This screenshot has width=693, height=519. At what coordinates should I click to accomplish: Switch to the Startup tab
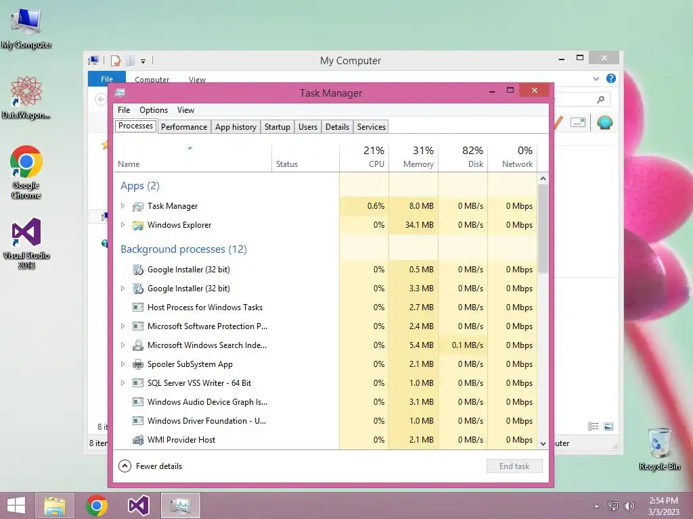click(277, 126)
